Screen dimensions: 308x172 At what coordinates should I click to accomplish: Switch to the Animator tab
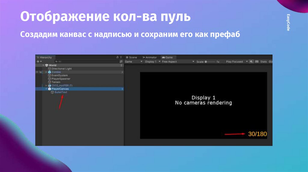[x=150, y=57]
